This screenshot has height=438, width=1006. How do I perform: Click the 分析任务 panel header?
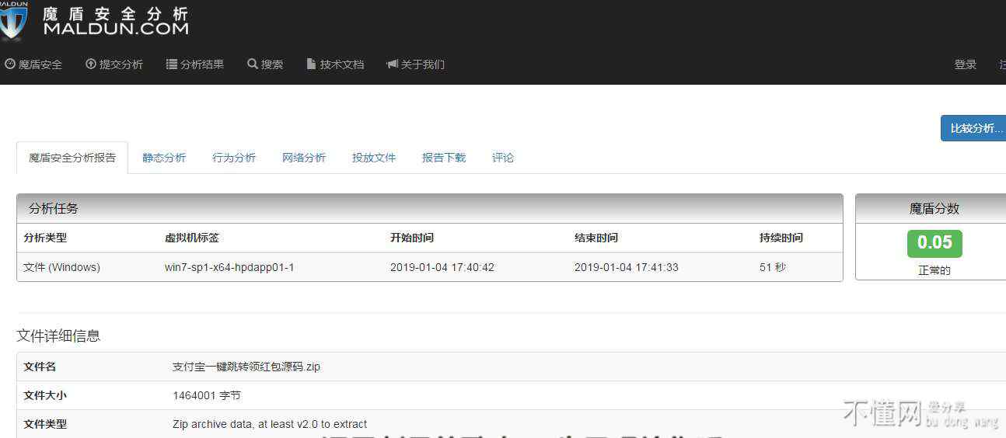click(x=430, y=209)
